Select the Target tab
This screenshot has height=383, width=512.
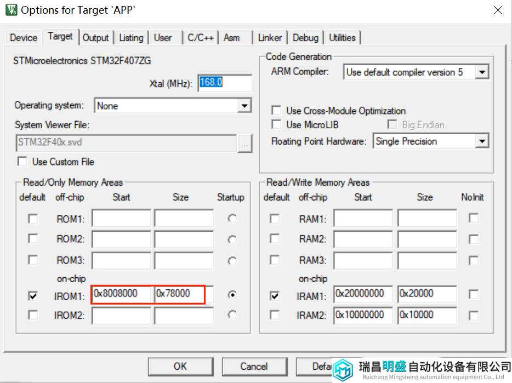point(60,37)
